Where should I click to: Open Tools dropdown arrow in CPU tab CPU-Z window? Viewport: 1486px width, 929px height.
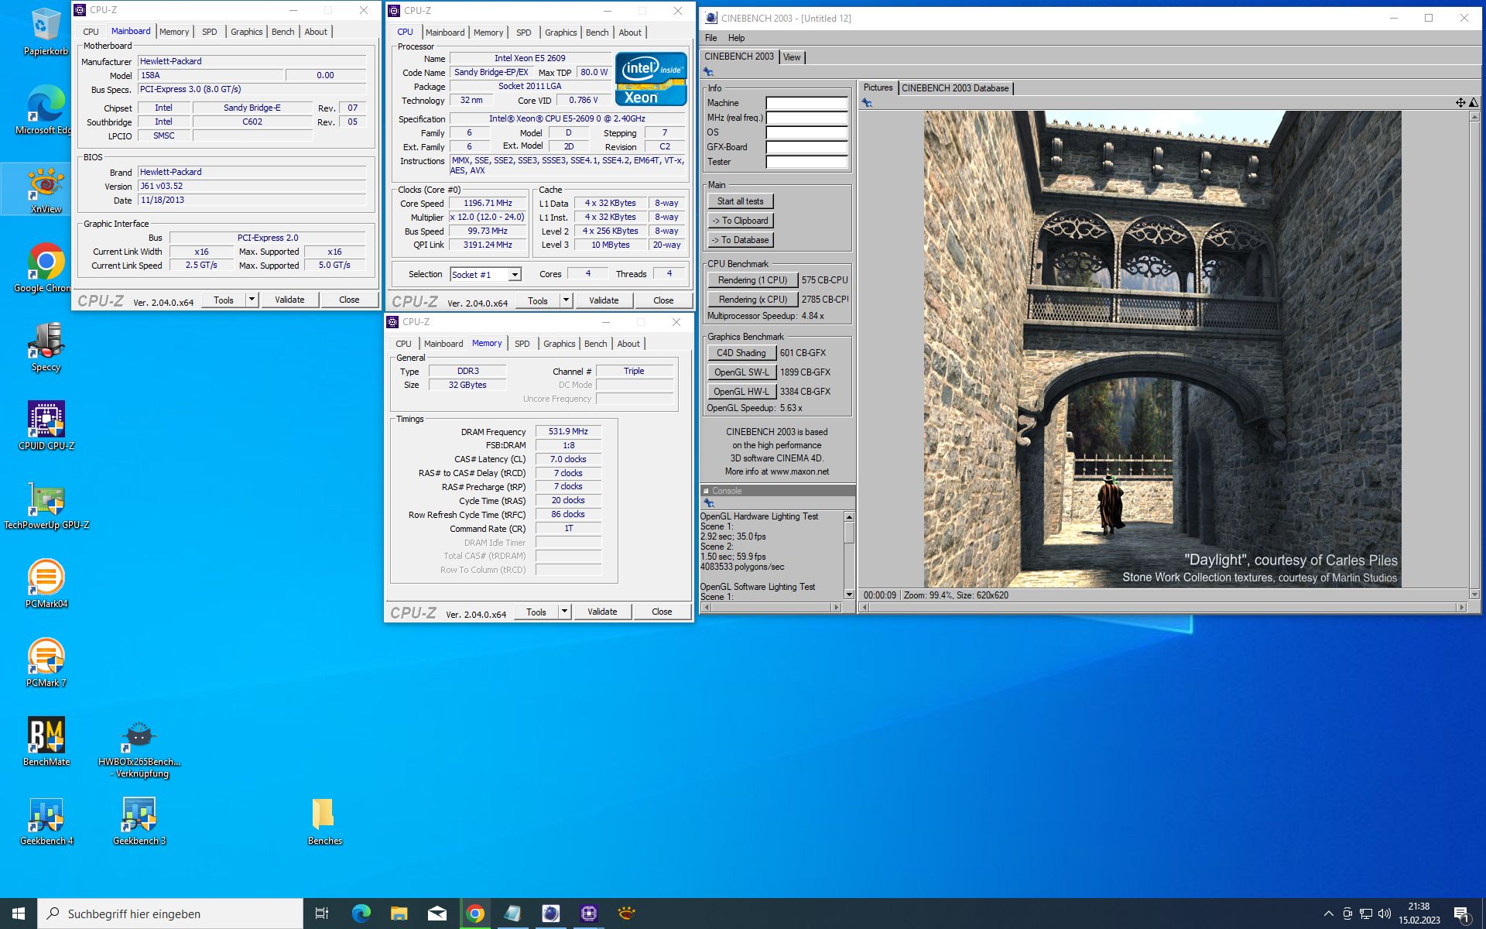(x=566, y=300)
